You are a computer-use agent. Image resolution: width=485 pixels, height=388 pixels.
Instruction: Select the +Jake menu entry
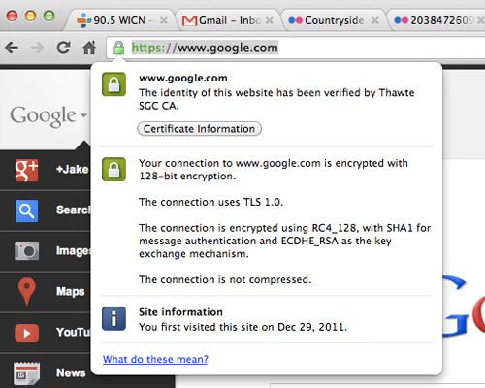(72, 170)
